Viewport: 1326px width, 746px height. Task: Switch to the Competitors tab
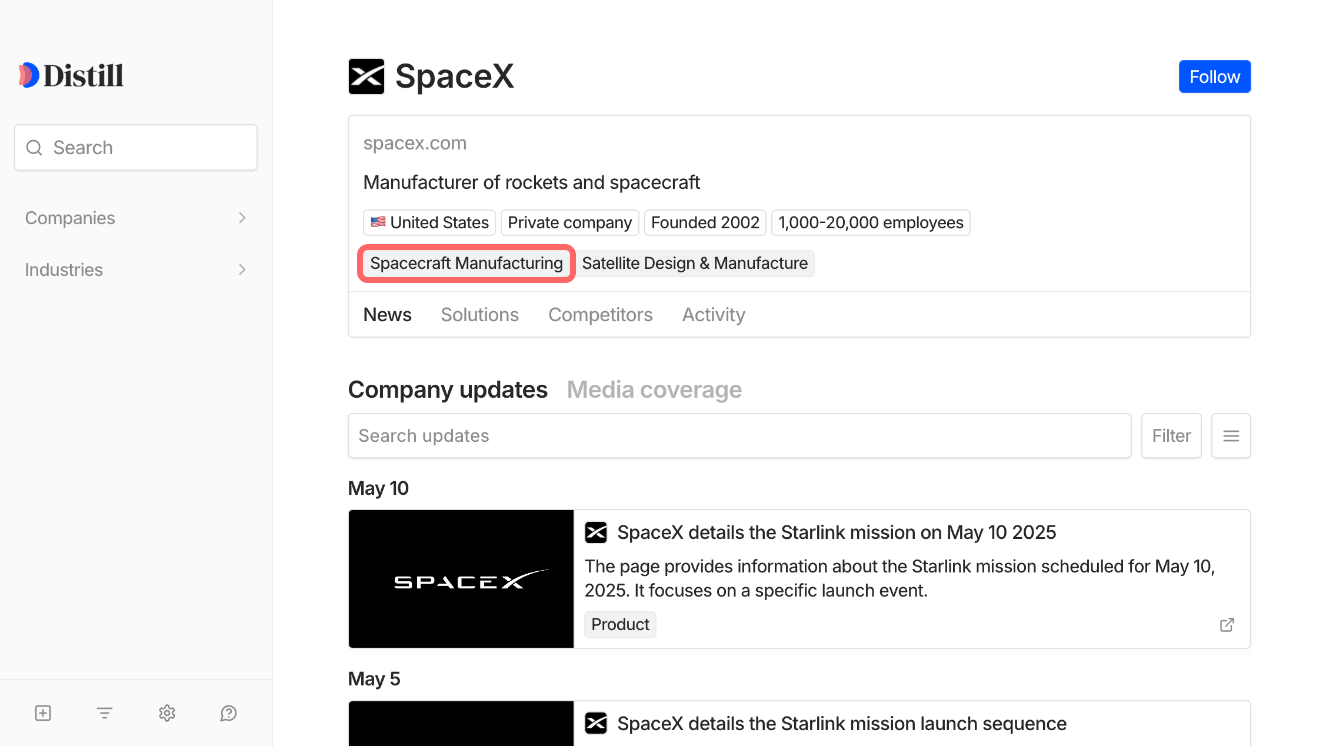[600, 314]
